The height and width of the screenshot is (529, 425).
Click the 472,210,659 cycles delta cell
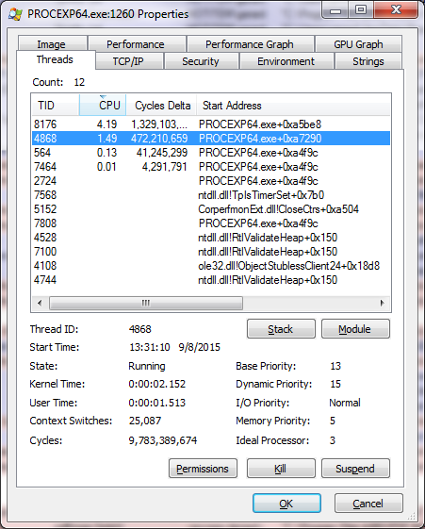pos(159,139)
